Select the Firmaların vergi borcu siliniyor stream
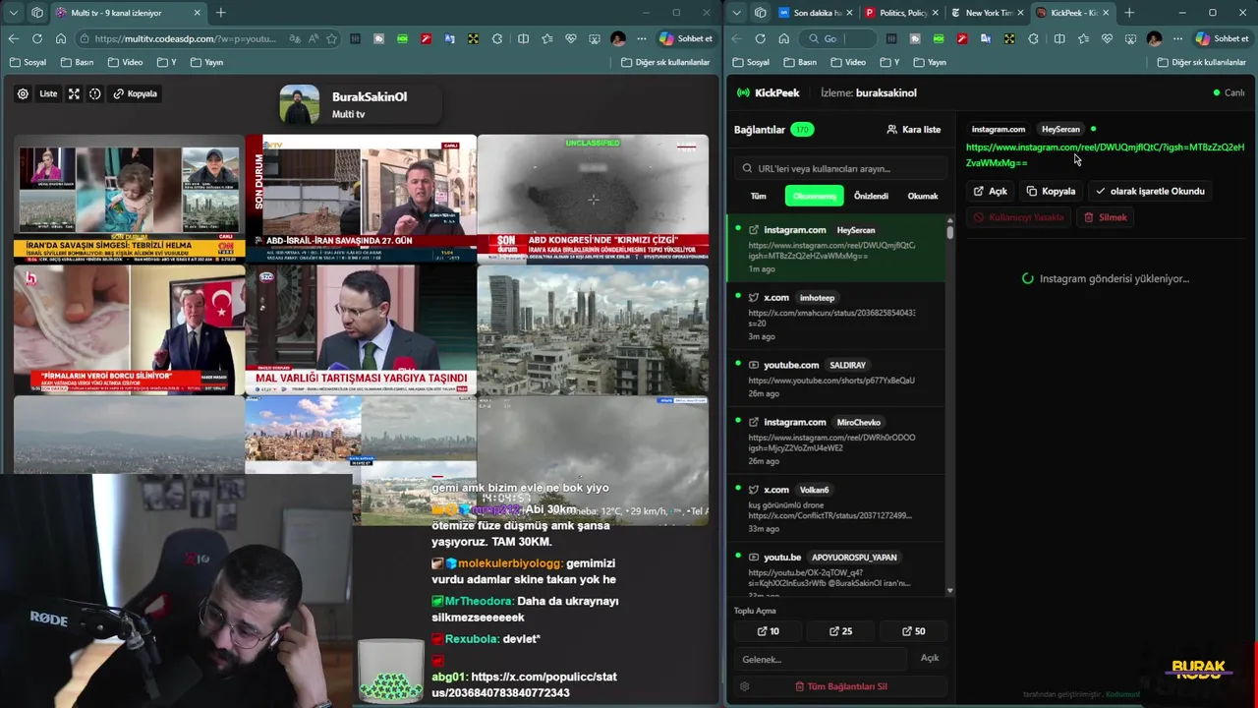 [129, 329]
